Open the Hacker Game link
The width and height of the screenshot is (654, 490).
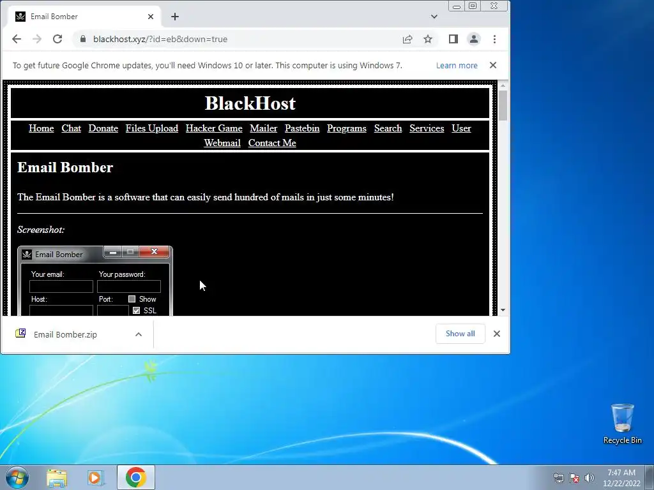point(214,128)
